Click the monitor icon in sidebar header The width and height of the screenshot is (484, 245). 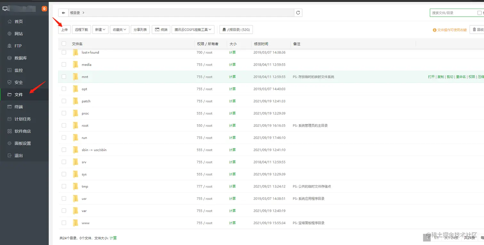pyautogui.click(x=5, y=9)
